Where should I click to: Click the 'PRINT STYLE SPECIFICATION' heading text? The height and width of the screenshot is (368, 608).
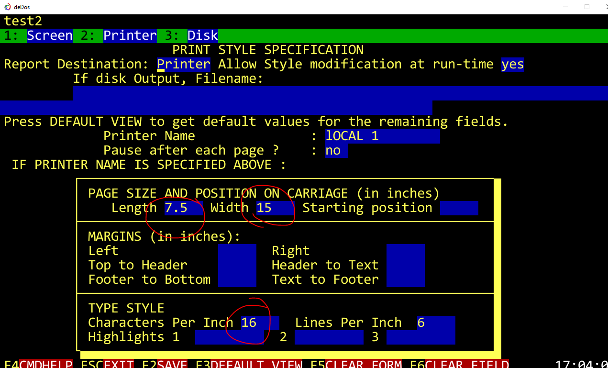click(x=268, y=50)
